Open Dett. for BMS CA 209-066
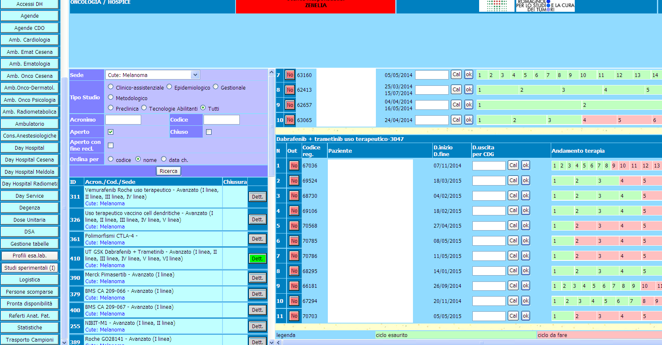Viewport: 662px width, 345px height. point(257,294)
